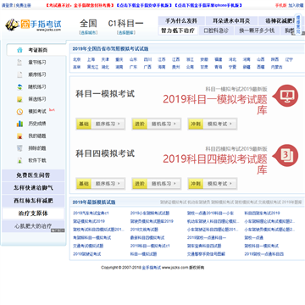
Task: Click the home icon beside 考证首页
Action: [x=19, y=50]
